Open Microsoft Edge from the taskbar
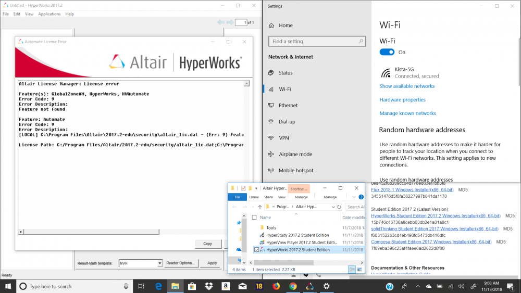This screenshot has height=293, width=521. click(x=158, y=286)
